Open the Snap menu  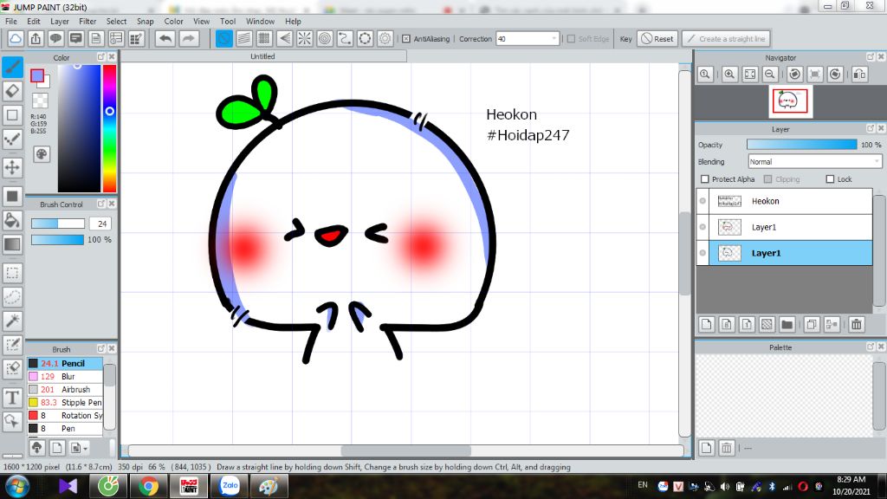[x=145, y=21]
